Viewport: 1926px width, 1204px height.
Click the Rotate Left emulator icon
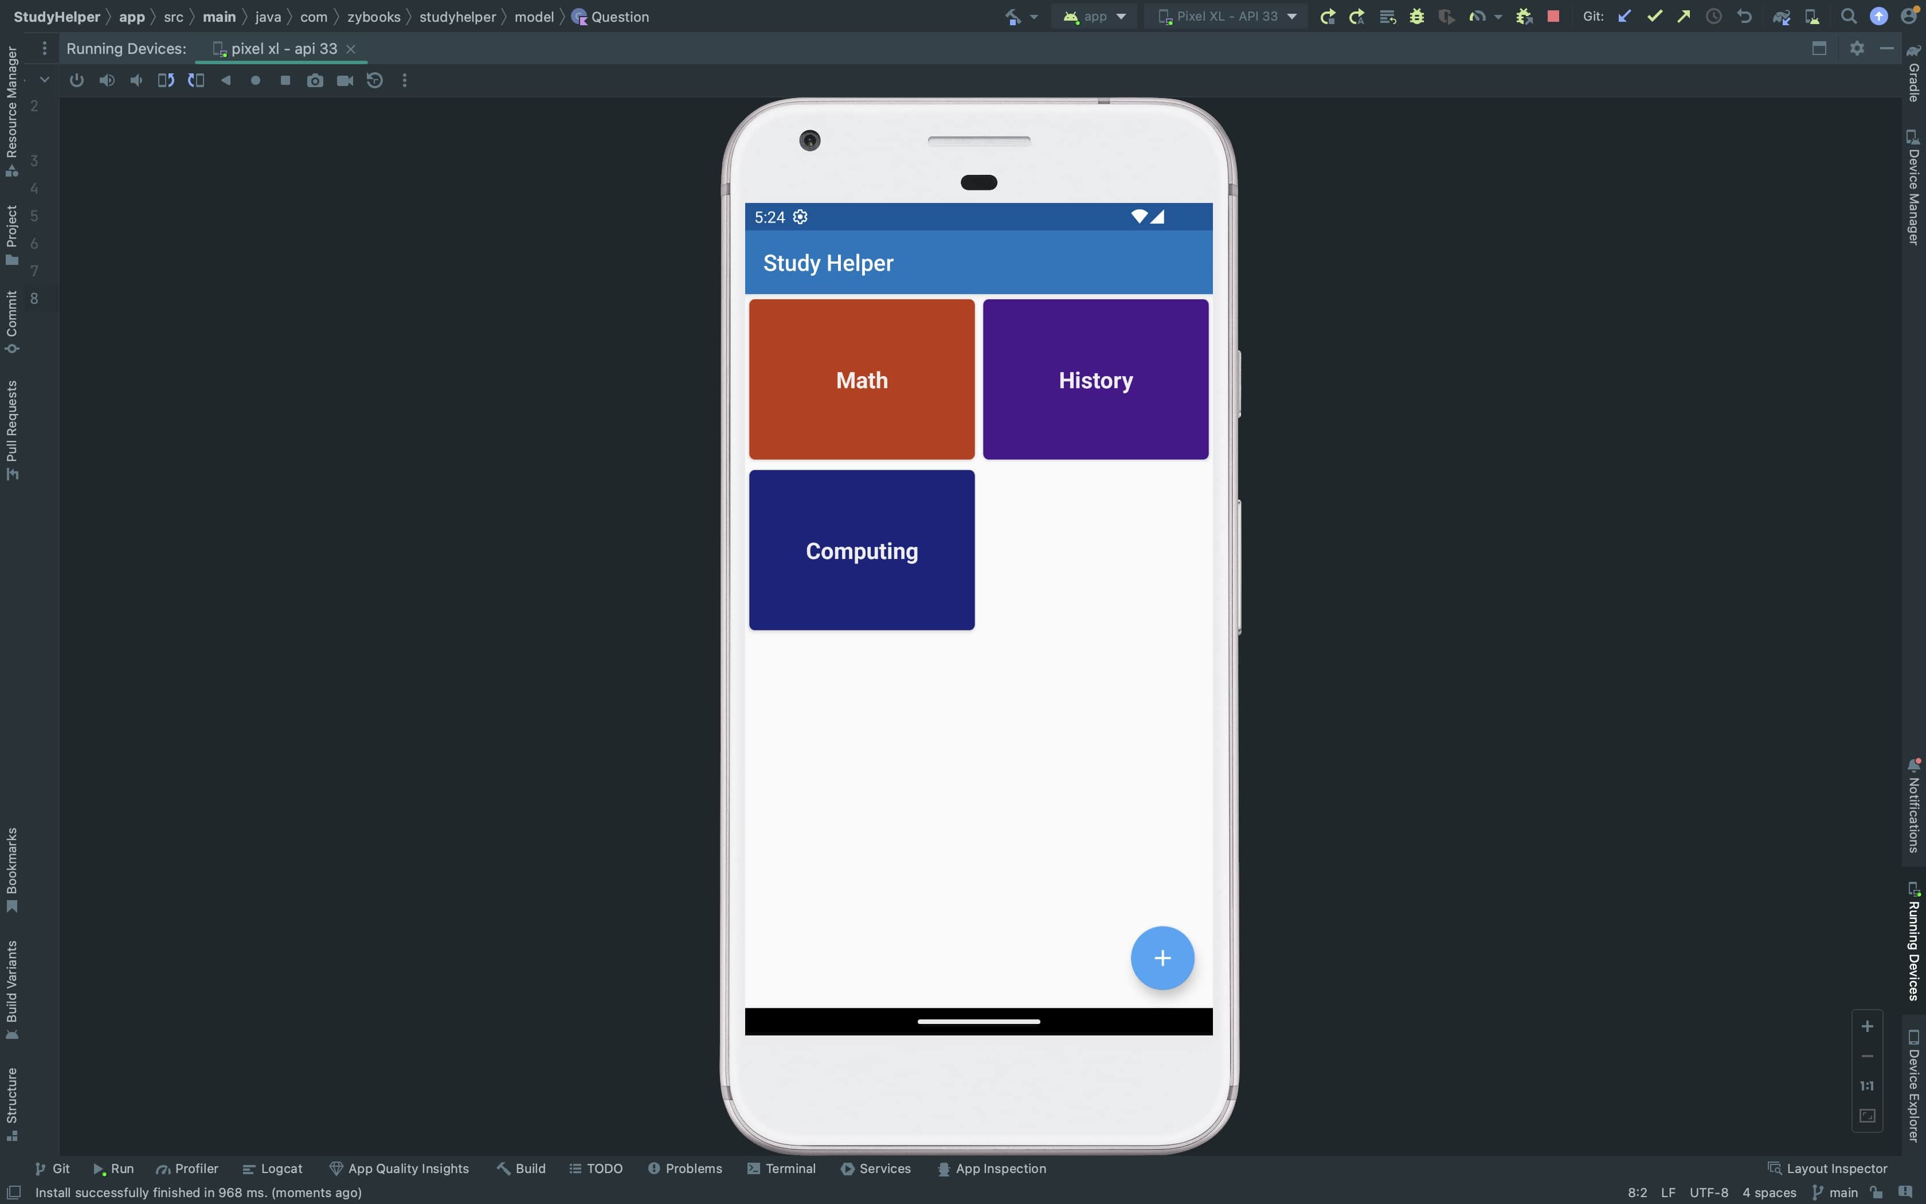point(166,80)
